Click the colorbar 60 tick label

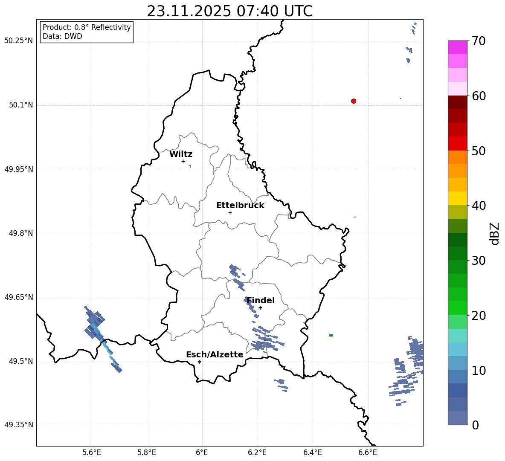point(479,96)
